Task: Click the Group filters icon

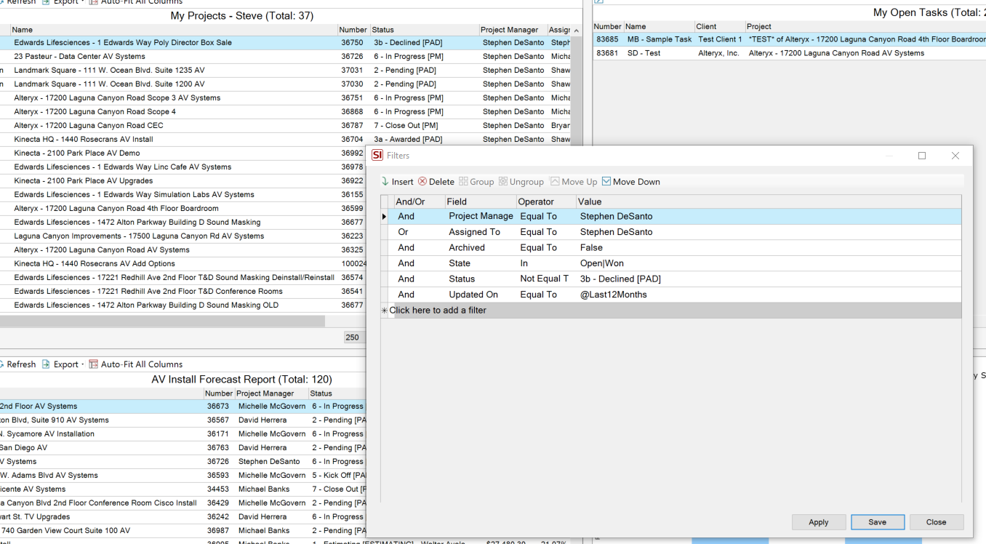Action: 463,182
